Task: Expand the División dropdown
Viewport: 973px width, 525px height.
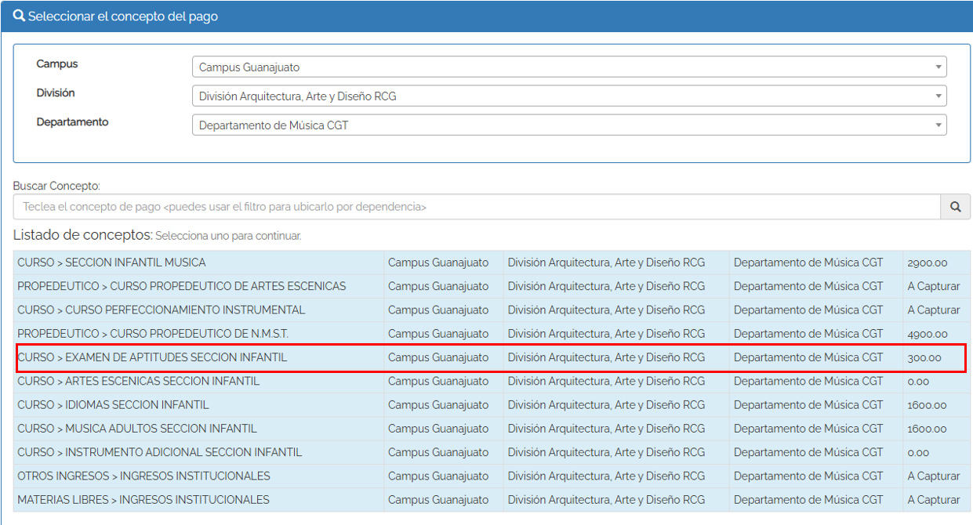Action: click(x=568, y=96)
